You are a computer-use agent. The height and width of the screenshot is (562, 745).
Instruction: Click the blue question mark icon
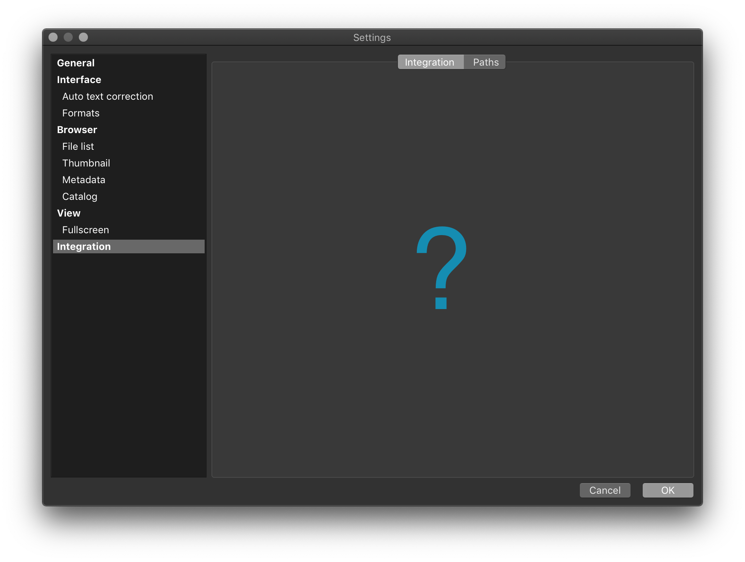[x=442, y=267]
